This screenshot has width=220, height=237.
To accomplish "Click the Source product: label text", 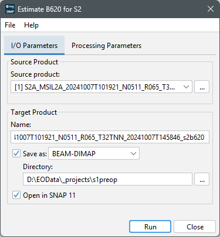I will pyautogui.click(x=35, y=74).
